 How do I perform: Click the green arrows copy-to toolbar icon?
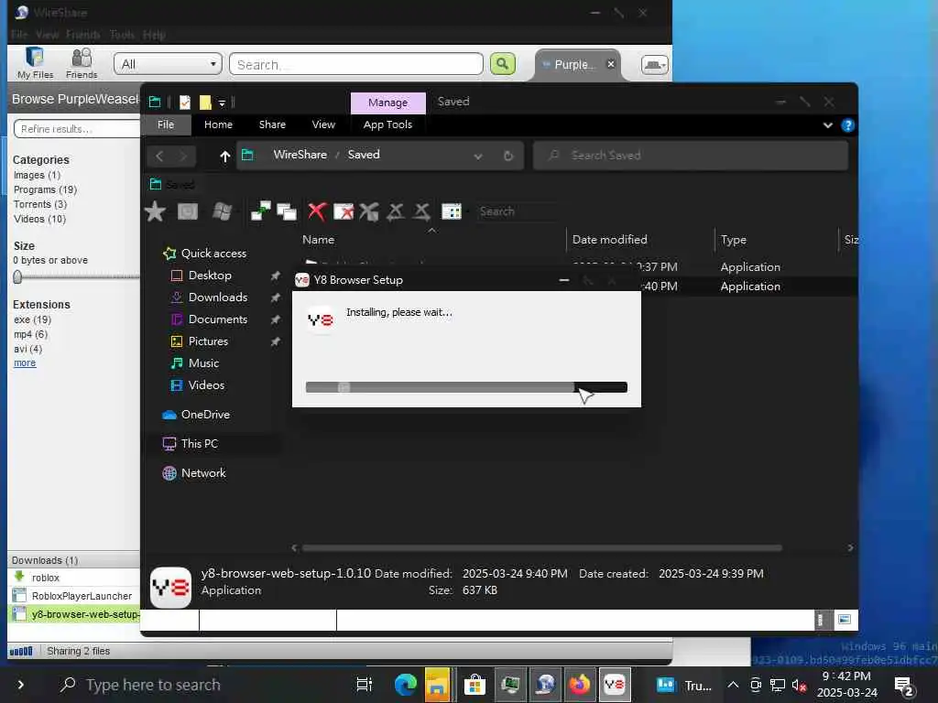tap(261, 211)
